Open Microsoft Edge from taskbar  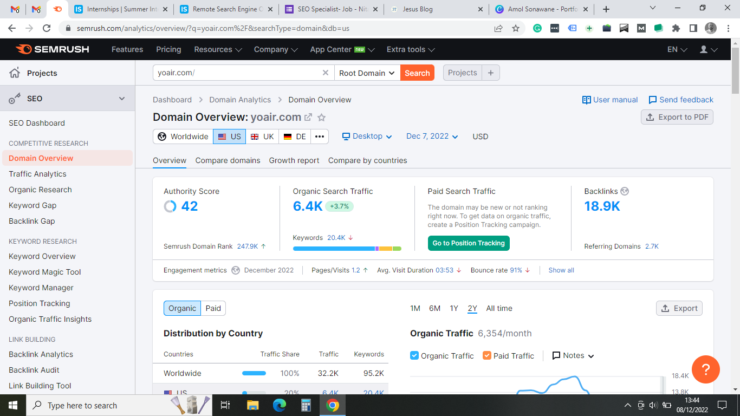279,405
